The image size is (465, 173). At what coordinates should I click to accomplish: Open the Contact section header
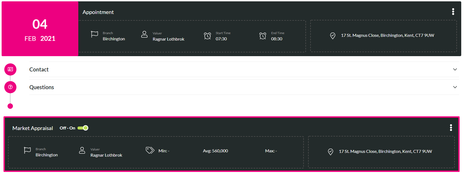(x=244, y=69)
